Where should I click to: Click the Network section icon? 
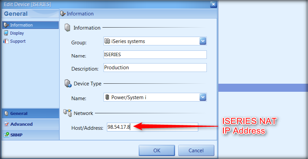click(x=68, y=113)
